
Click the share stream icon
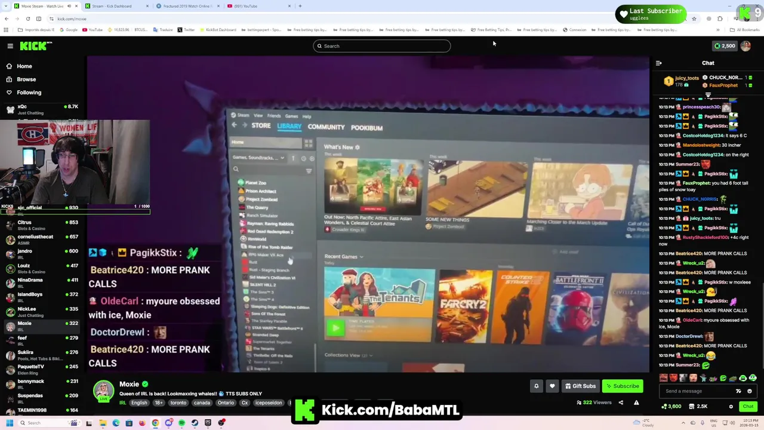pyautogui.click(x=621, y=403)
